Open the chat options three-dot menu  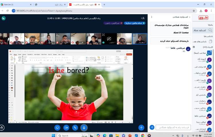[152, 17]
